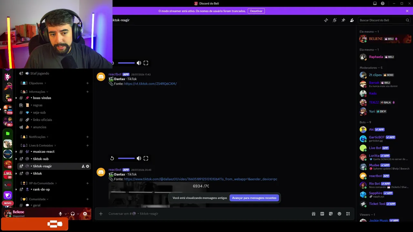This screenshot has width=413, height=232.
Task: Open Raphaela's member profile
Action: pyautogui.click(x=385, y=57)
